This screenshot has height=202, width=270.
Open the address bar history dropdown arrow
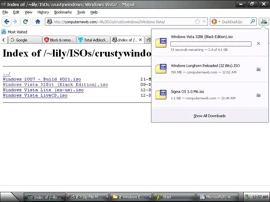(x=204, y=22)
